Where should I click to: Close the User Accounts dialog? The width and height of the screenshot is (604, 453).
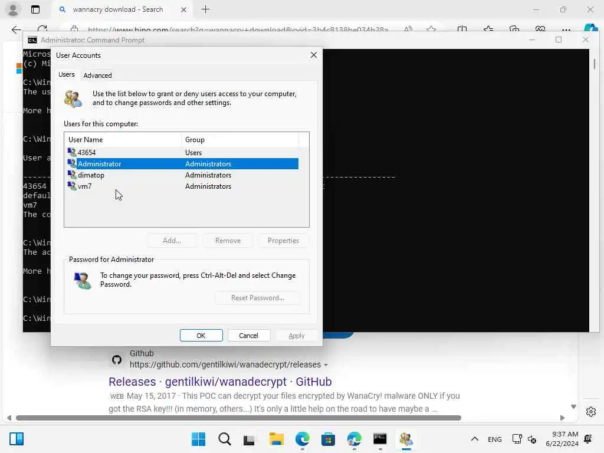click(314, 55)
